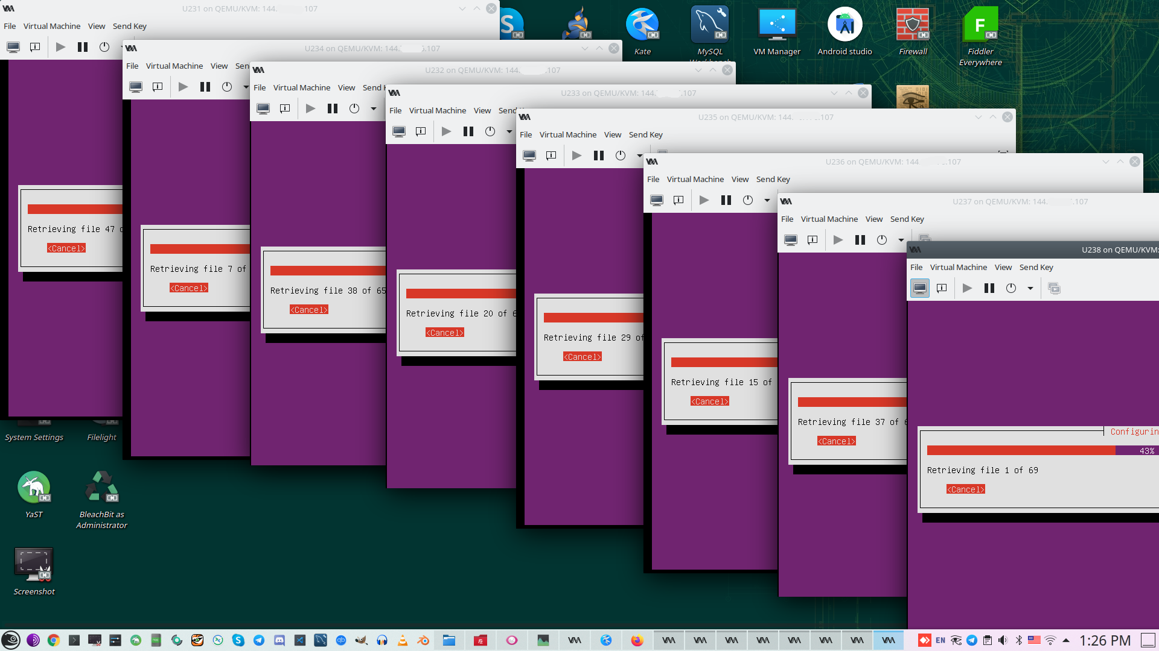Toggle details view in U231 toolbar
This screenshot has width=1159, height=651.
[35, 47]
